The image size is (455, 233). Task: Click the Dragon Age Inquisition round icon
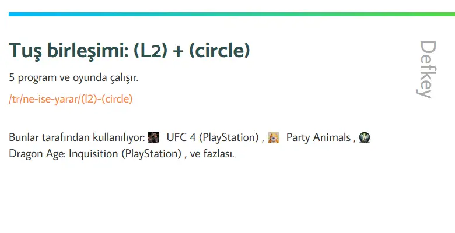pos(365,137)
